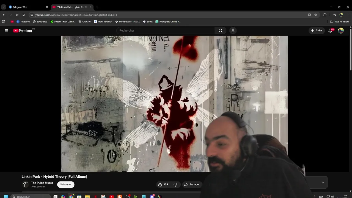Open YouTube notifications bell

[331, 31]
